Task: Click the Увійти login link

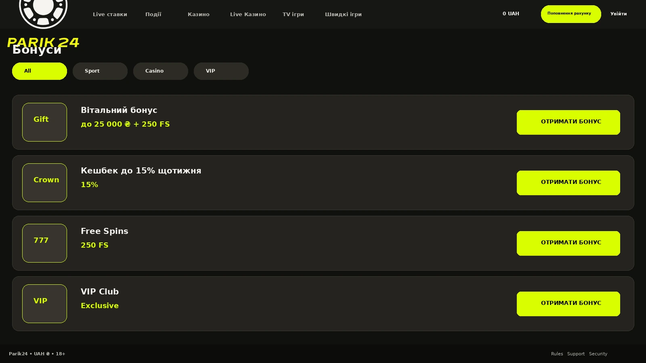Action: [x=619, y=14]
